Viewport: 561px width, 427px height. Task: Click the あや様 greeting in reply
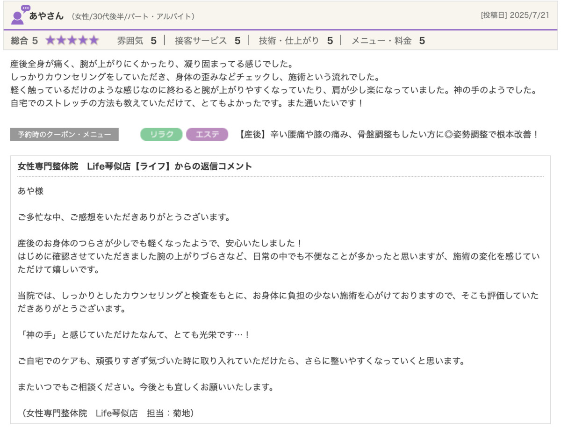[30, 192]
